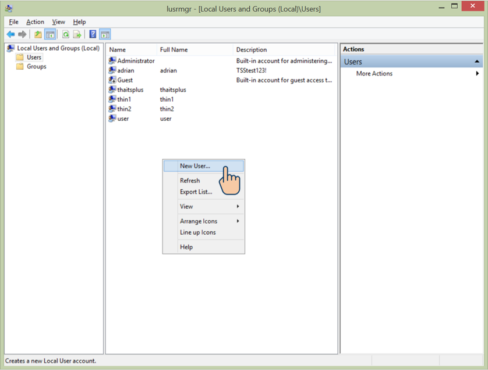The height and width of the screenshot is (370, 488).
Task: Click the user account icon in last row
Action: pos(112,118)
